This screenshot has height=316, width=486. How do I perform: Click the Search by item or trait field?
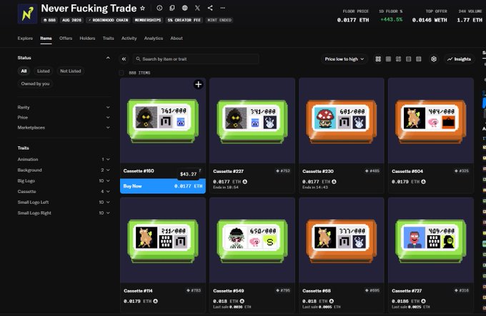[196, 59]
